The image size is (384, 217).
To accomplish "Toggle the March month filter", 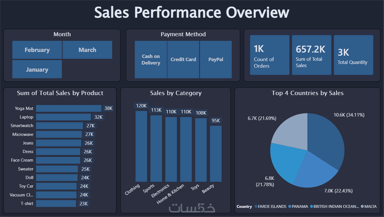I will pos(87,50).
